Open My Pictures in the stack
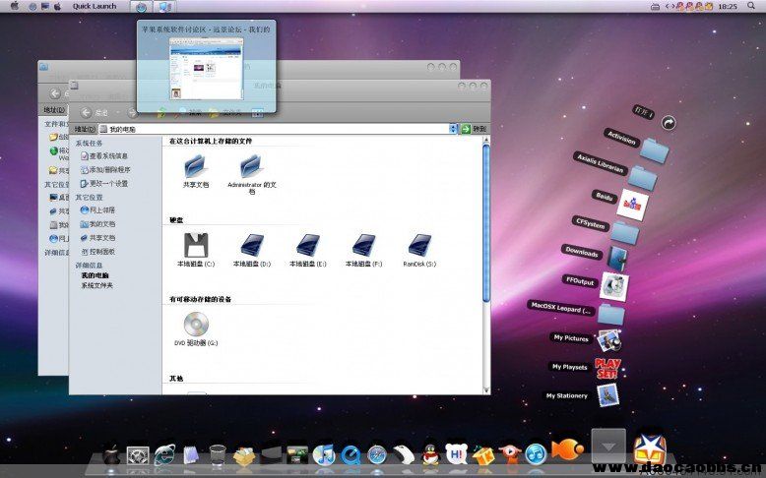The image size is (766, 478). coord(609,340)
